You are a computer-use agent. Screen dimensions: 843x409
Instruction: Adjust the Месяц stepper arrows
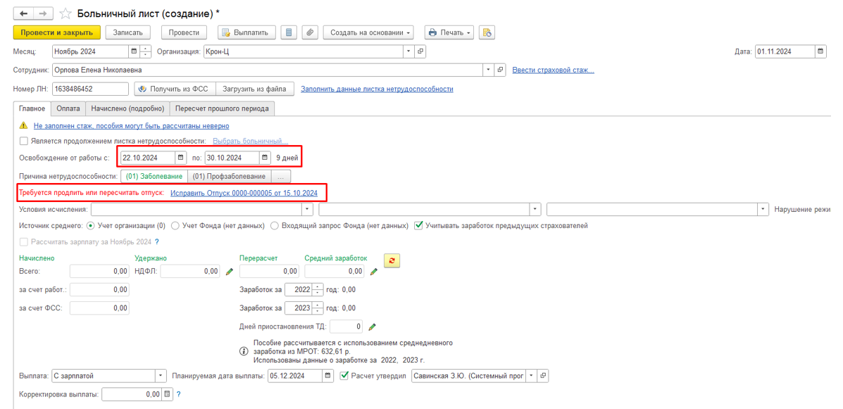pos(145,51)
